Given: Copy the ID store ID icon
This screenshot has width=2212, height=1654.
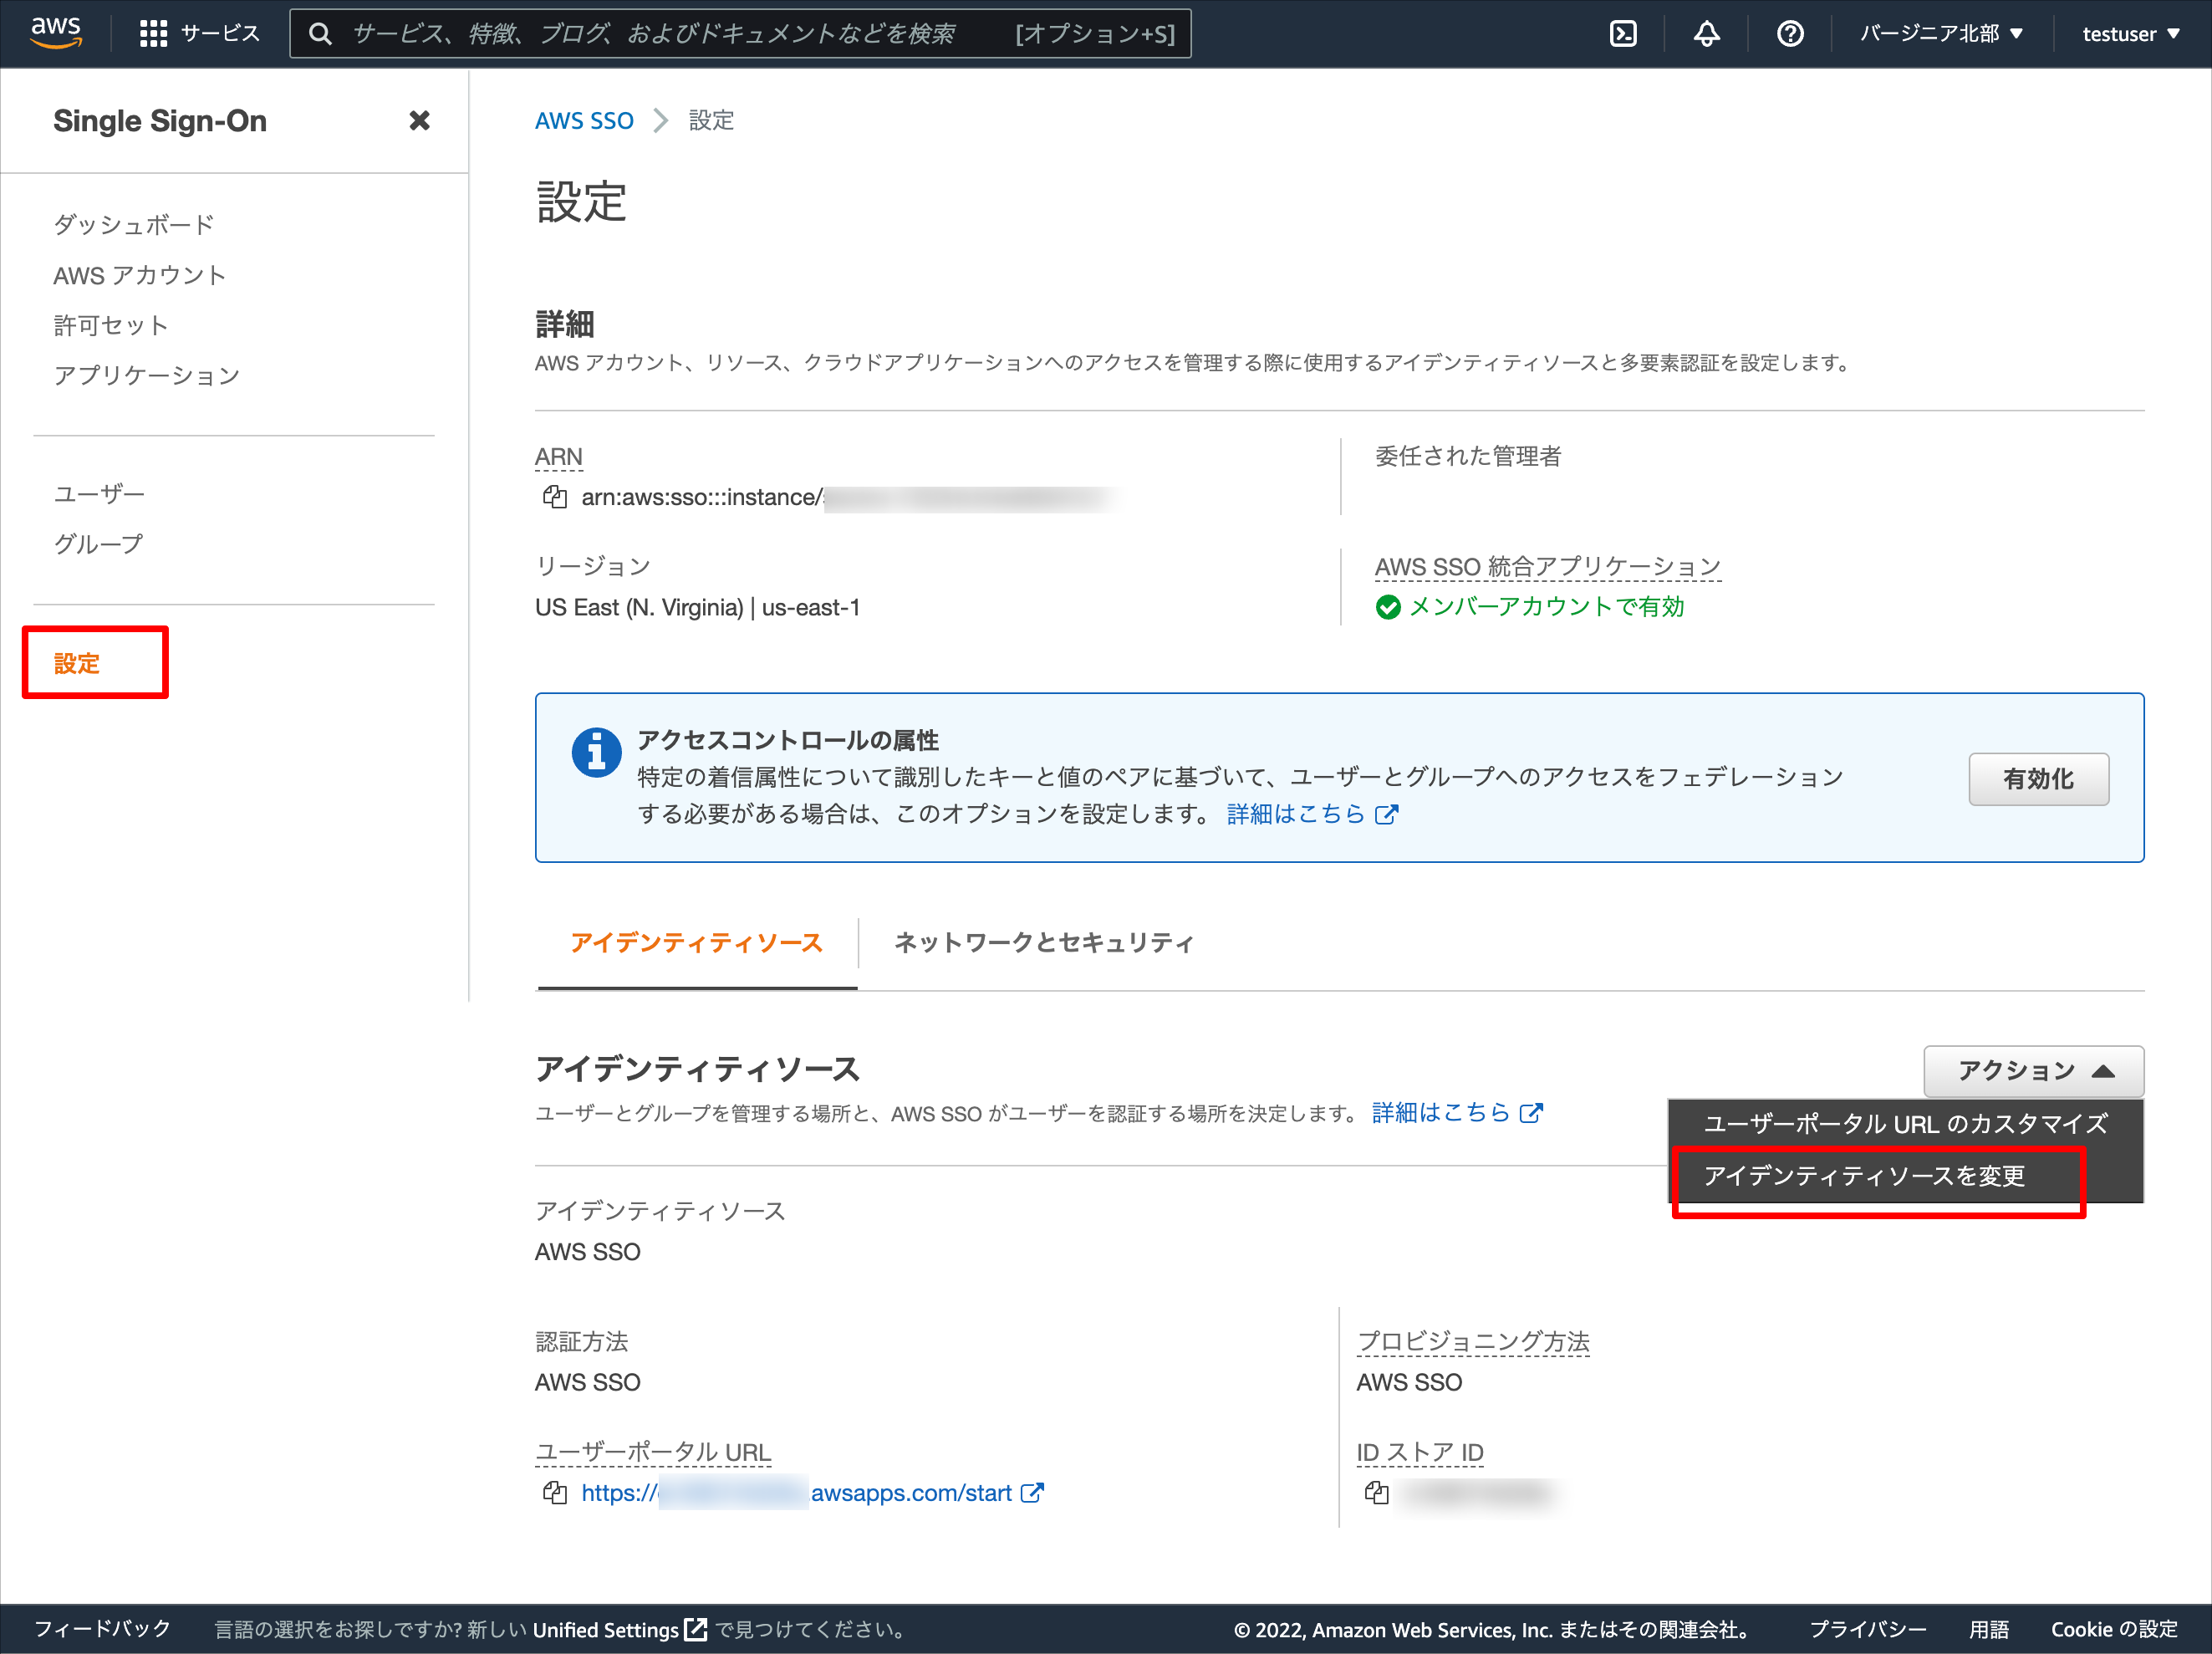Looking at the screenshot, I should [1377, 1493].
